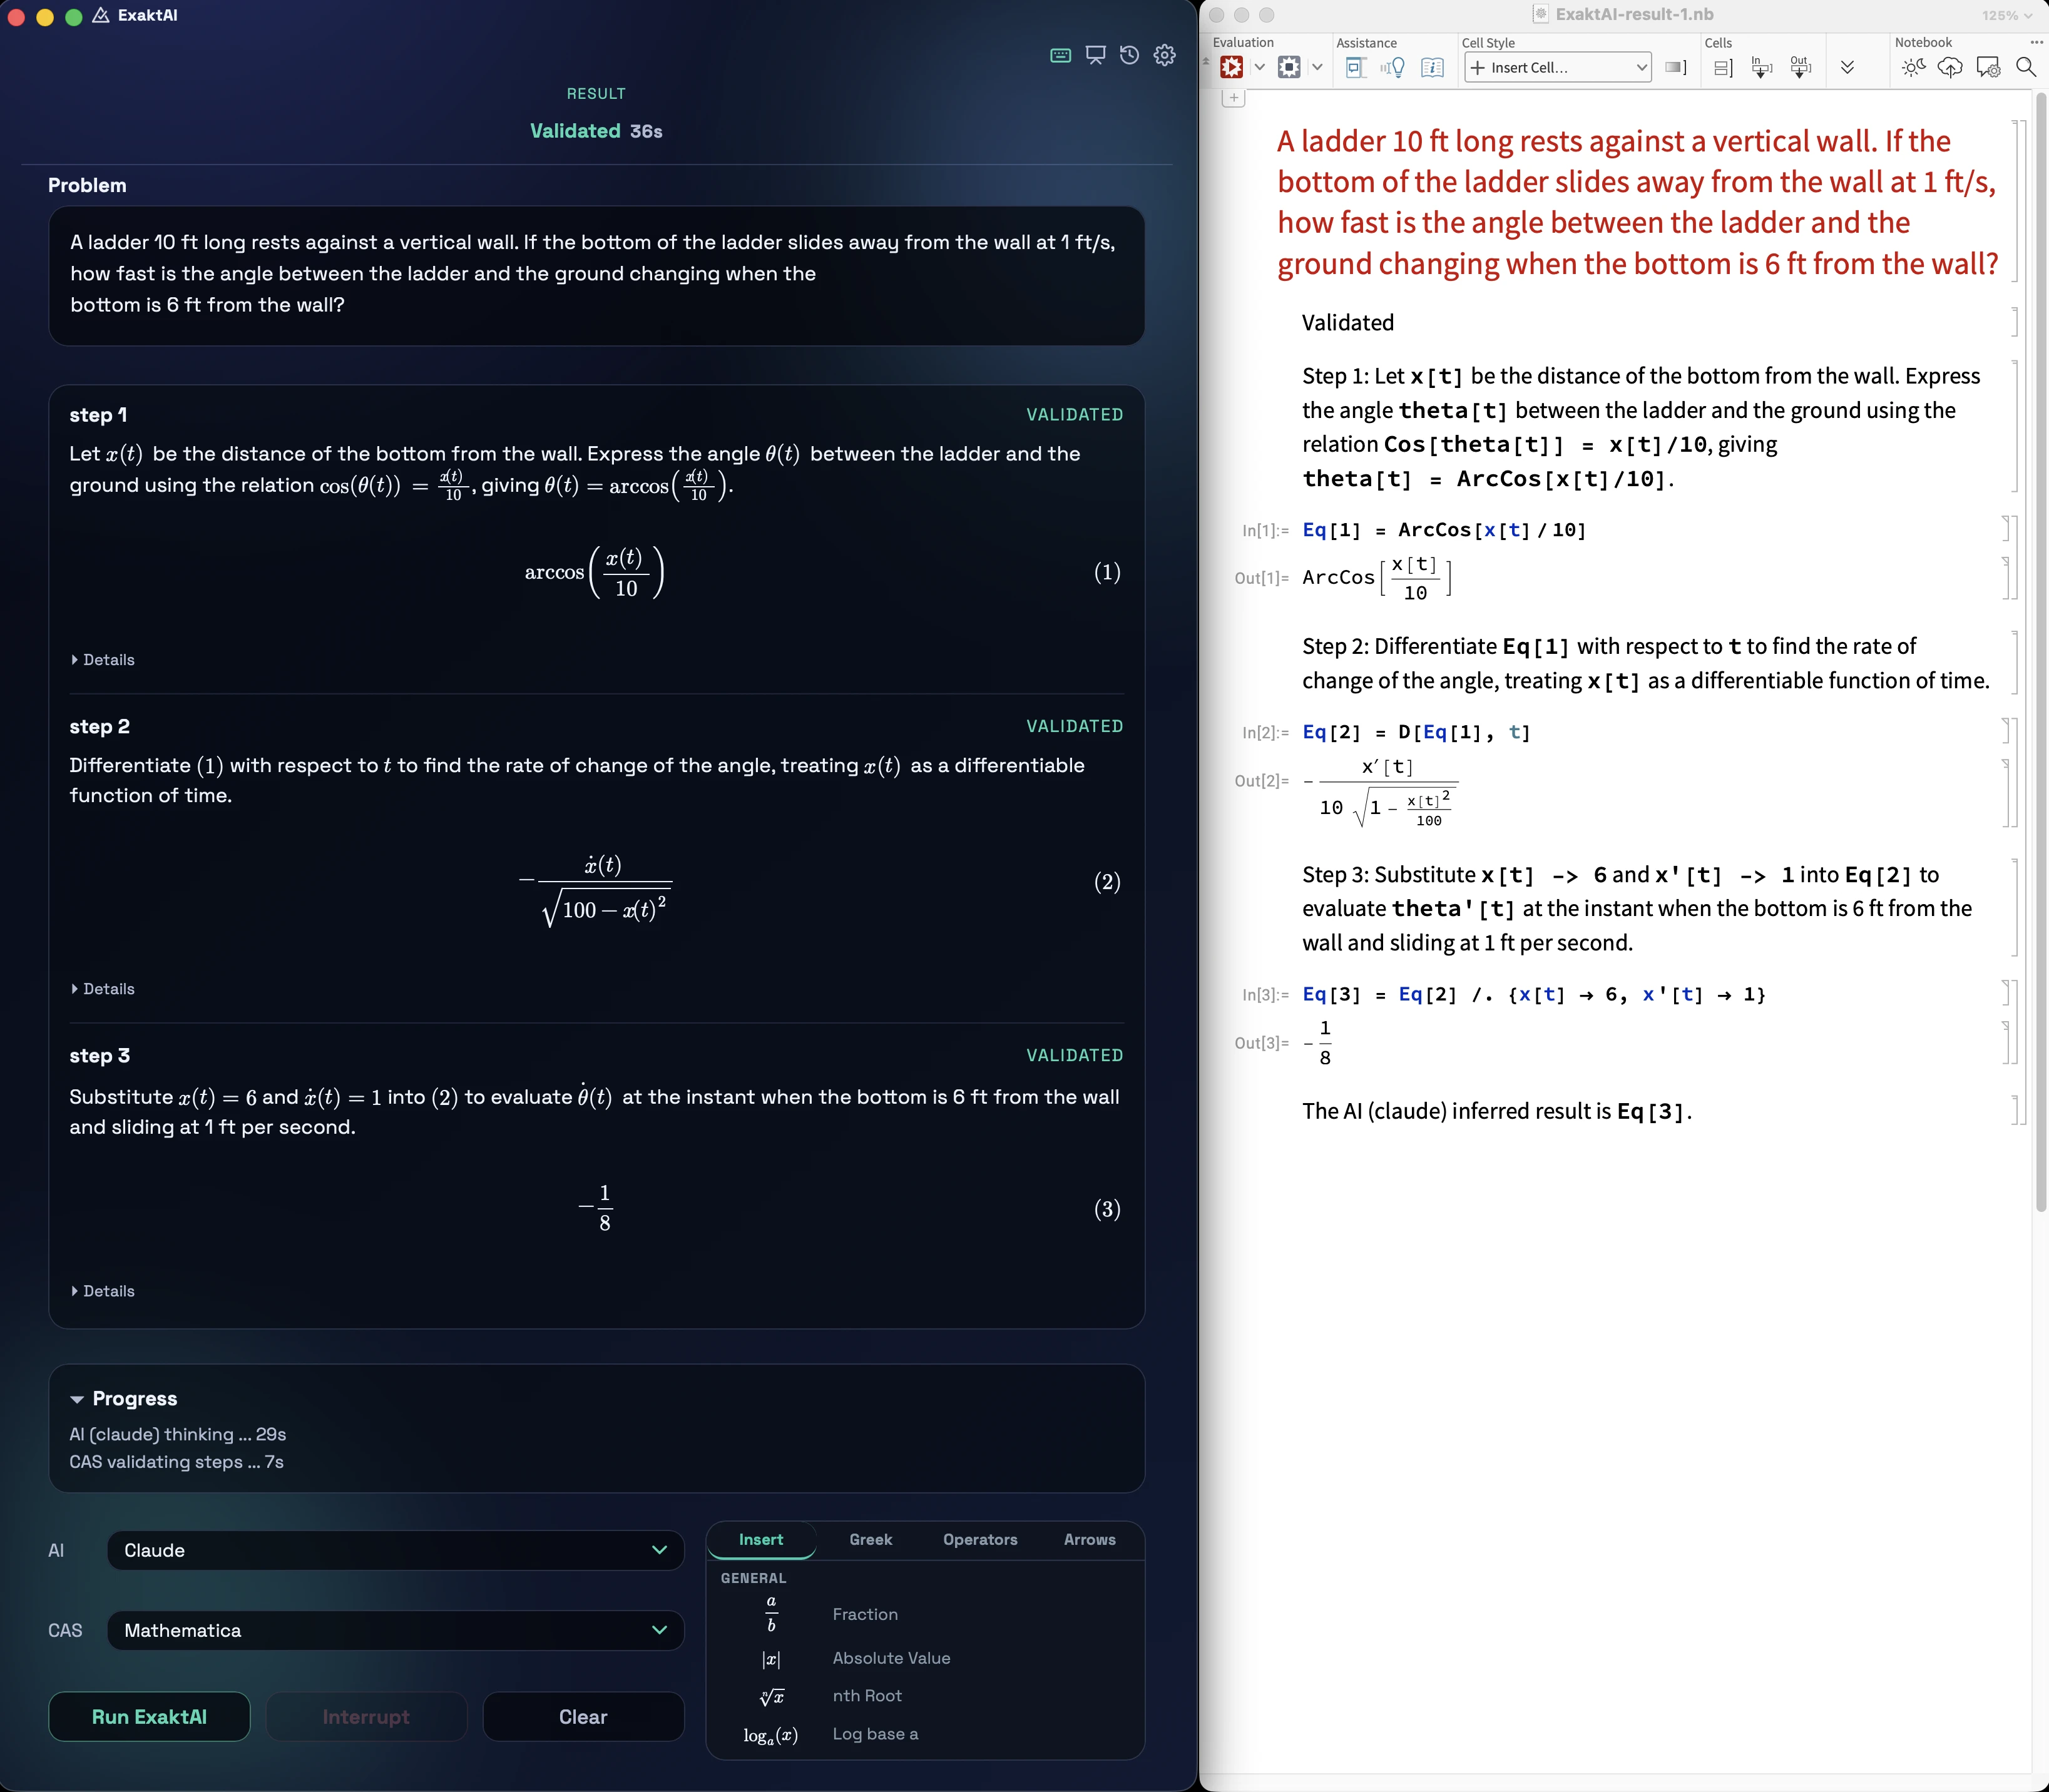Click the 'Validated 36s' result status

point(596,131)
